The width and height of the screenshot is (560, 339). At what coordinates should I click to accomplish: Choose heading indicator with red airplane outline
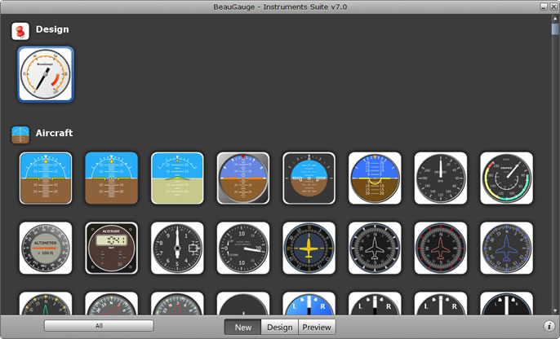click(x=441, y=248)
